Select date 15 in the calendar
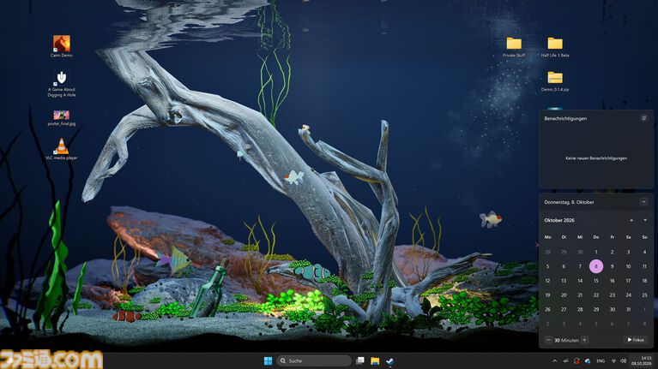This screenshot has height=369, width=658. pyautogui.click(x=596, y=281)
